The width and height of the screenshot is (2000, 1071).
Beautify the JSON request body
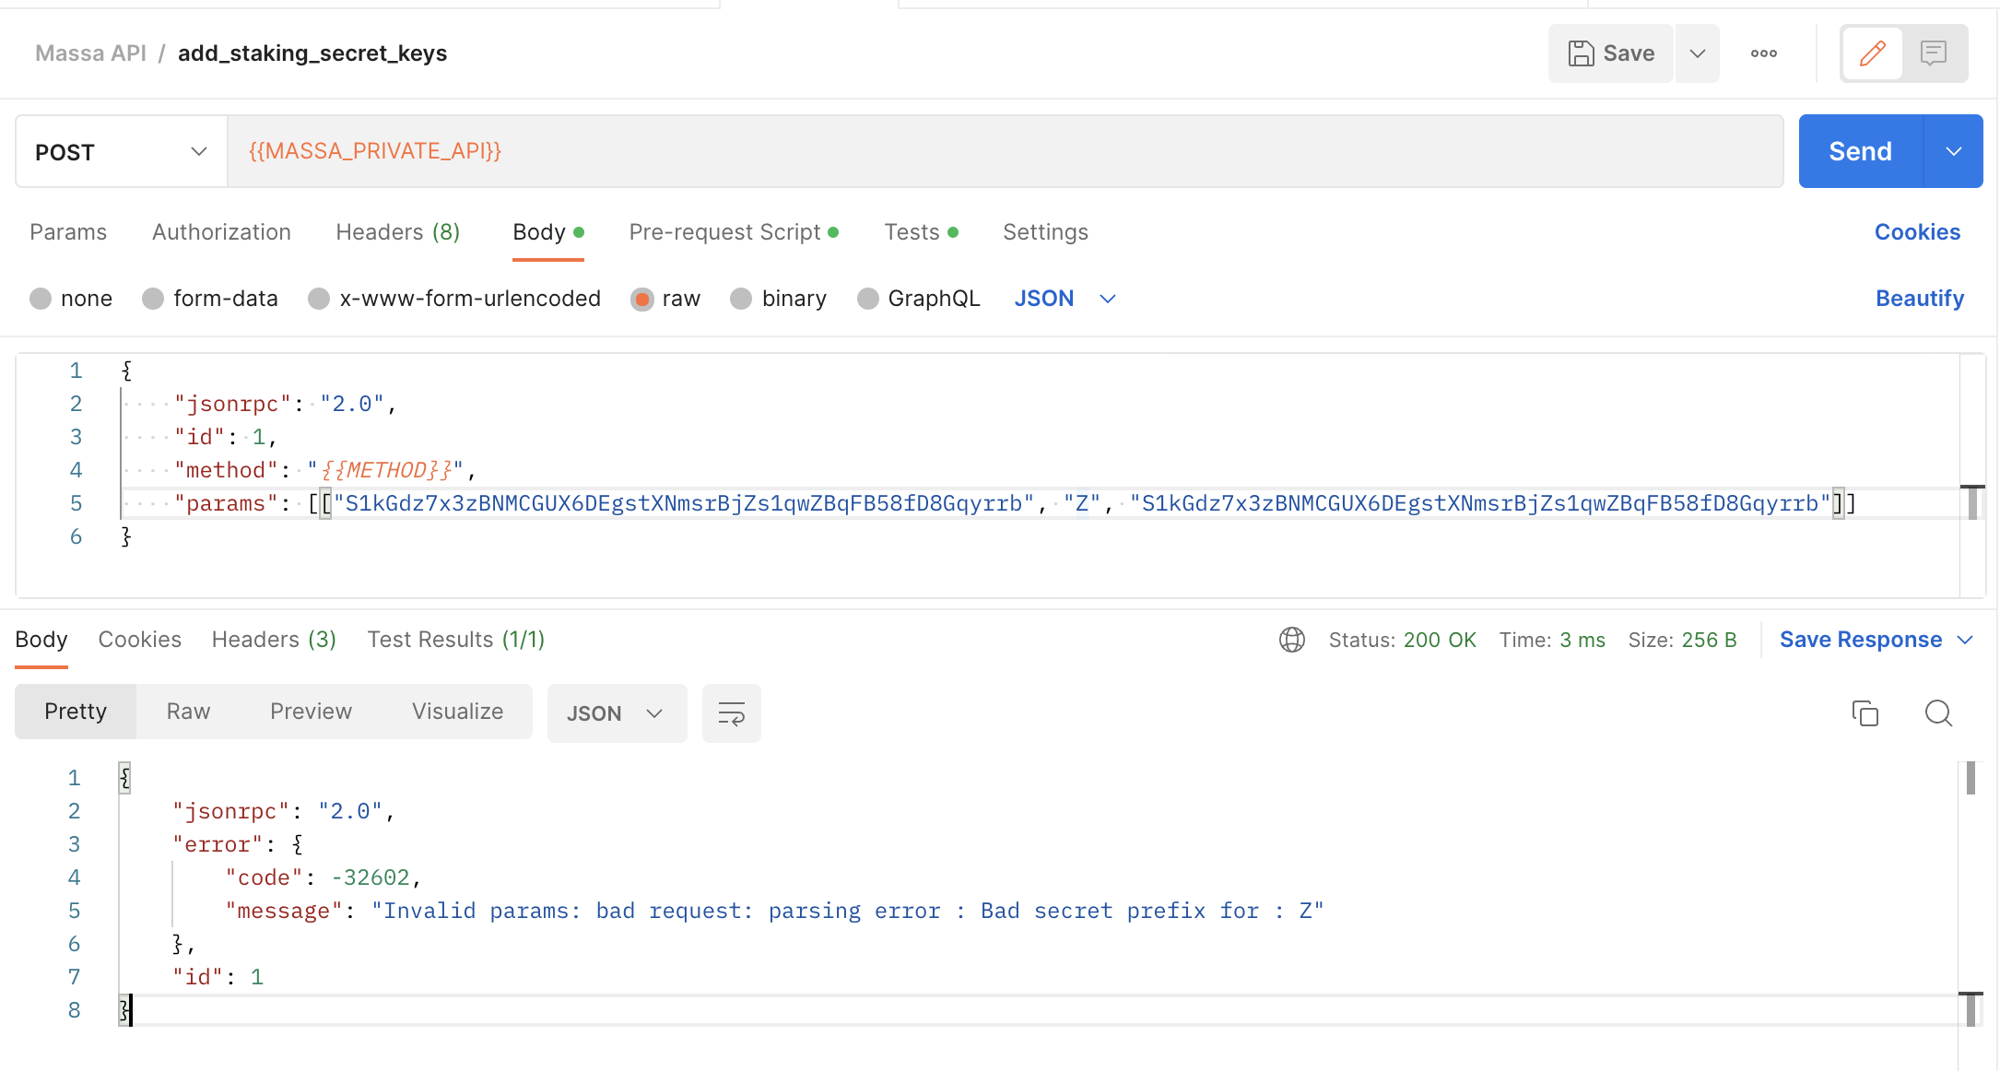pyautogui.click(x=1920, y=298)
